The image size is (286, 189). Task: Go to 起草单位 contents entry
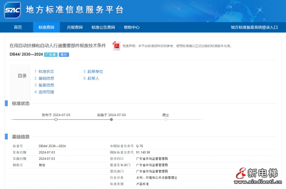(x=95, y=71)
